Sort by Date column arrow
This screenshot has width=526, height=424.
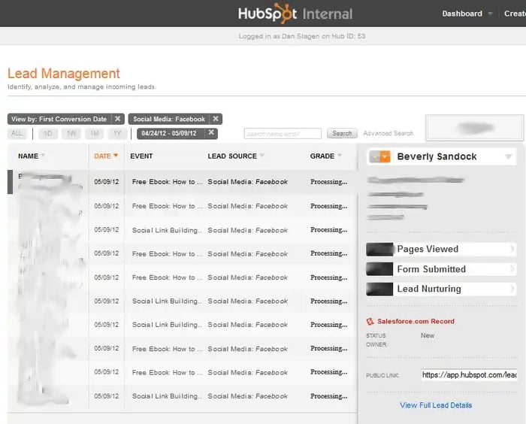coord(116,156)
